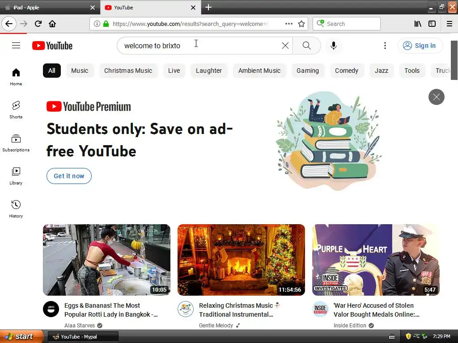This screenshot has width=458, height=343.
Task: Click the page vertical scrollbar thumb
Action: [454, 60]
